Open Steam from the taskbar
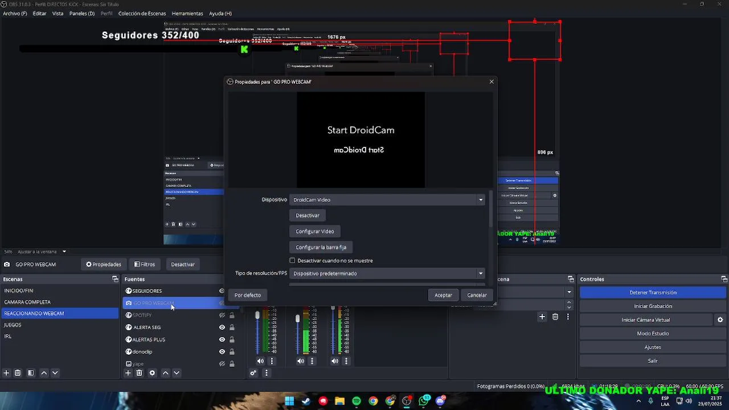Image resolution: width=729 pixels, height=410 pixels. pyautogui.click(x=306, y=401)
